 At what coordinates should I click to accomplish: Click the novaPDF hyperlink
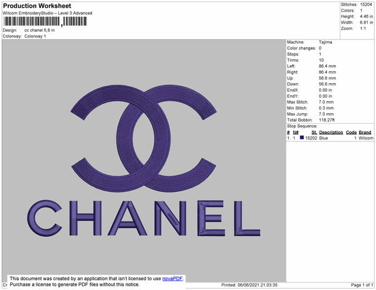tap(172, 279)
